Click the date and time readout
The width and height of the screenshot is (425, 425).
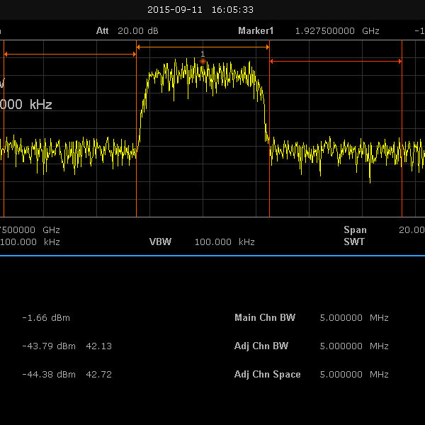point(200,10)
